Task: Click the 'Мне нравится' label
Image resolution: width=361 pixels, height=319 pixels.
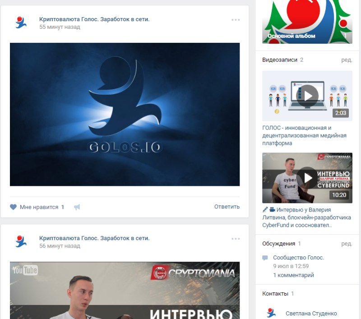Action: point(39,207)
